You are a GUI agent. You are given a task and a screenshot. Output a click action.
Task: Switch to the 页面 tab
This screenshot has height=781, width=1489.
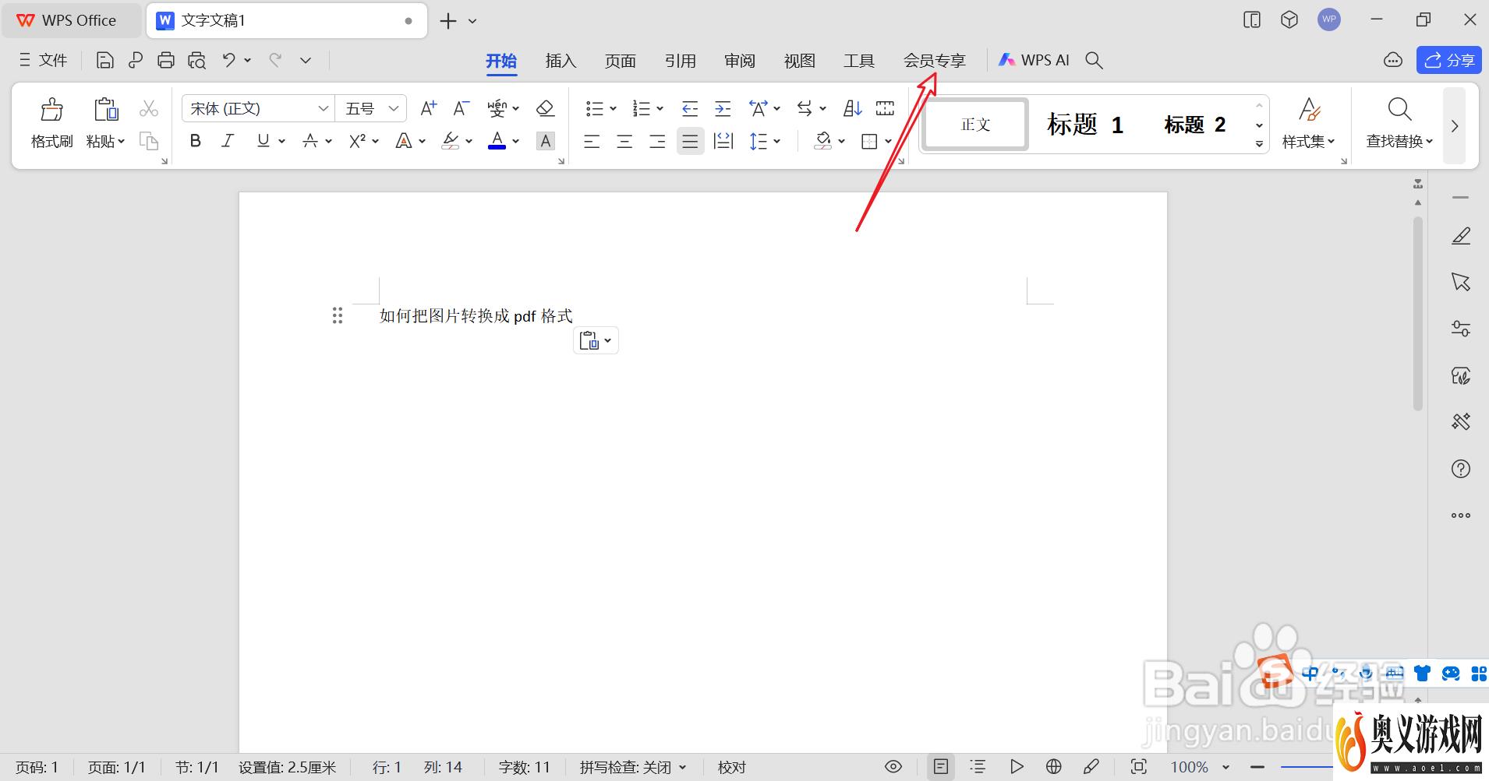[x=621, y=61]
